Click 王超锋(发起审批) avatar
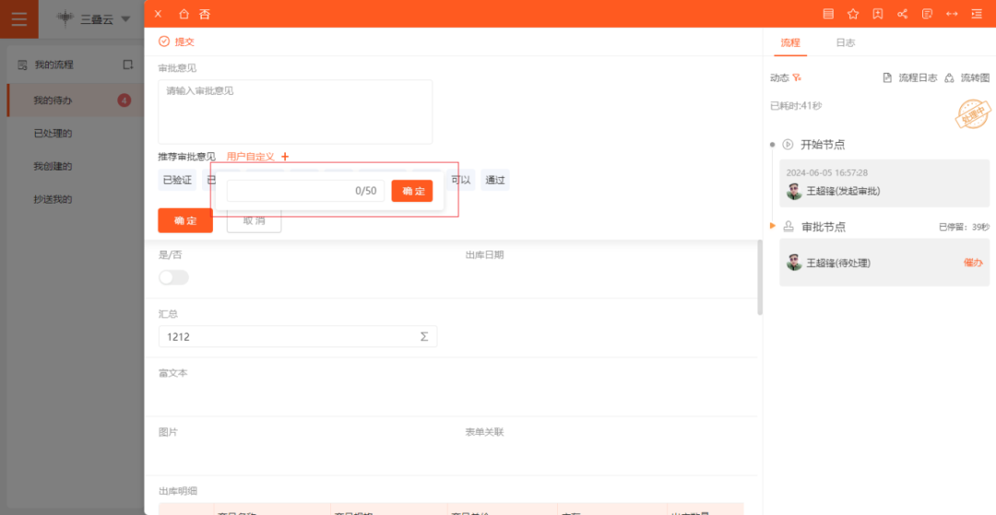This screenshot has height=515, width=996. click(794, 192)
